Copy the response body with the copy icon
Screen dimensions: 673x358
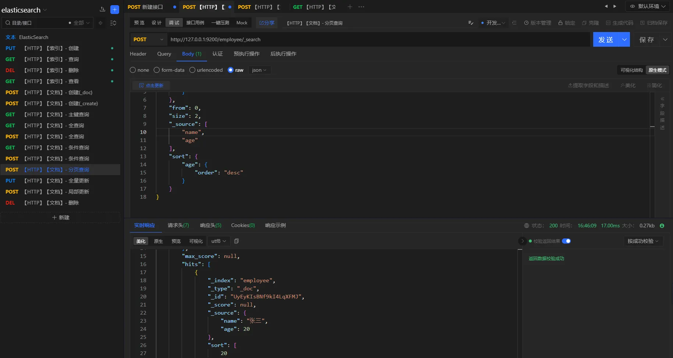point(236,241)
